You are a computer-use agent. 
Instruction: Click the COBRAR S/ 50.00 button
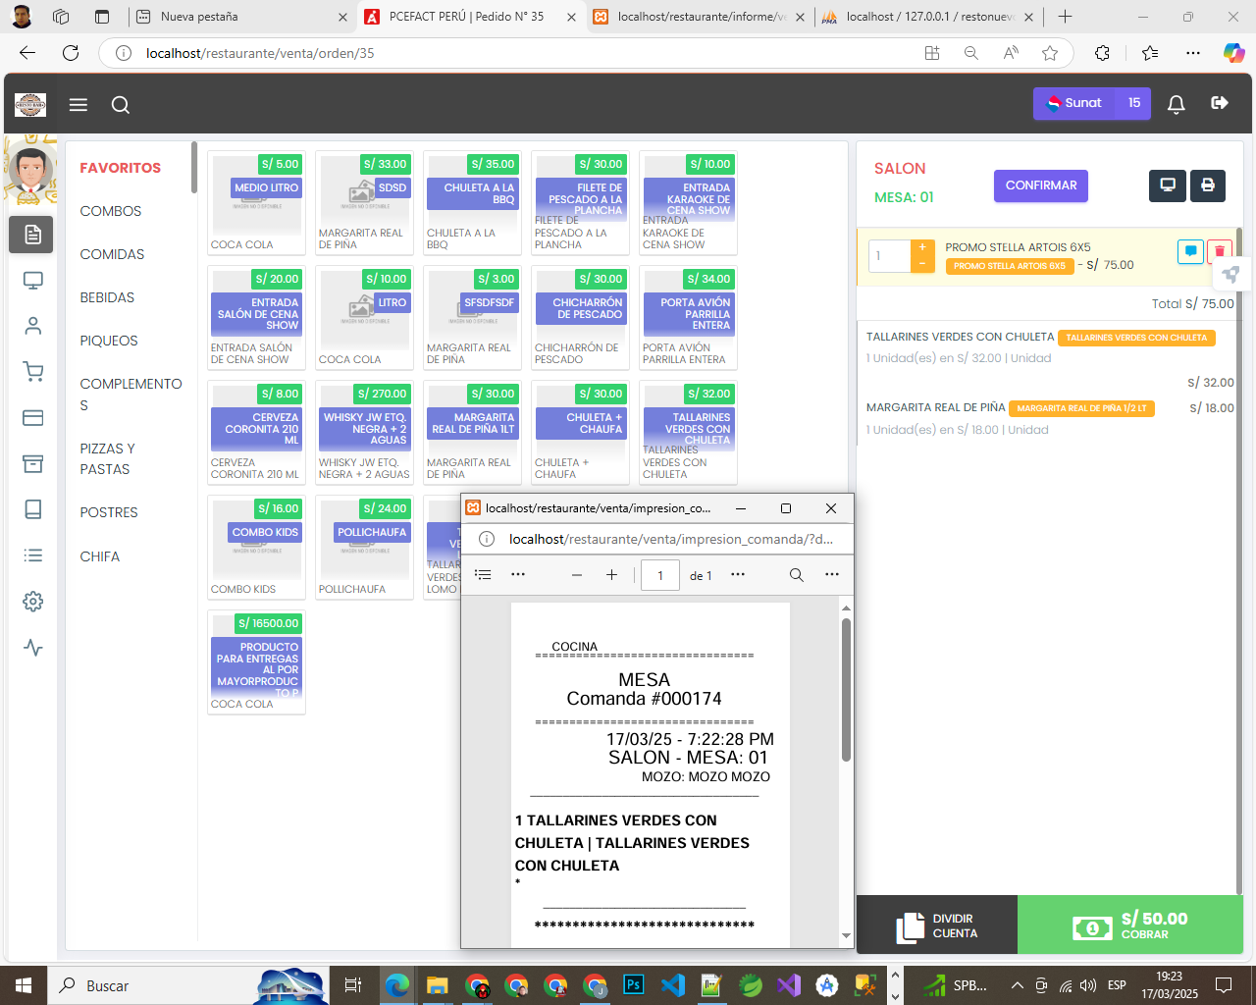1129,925
